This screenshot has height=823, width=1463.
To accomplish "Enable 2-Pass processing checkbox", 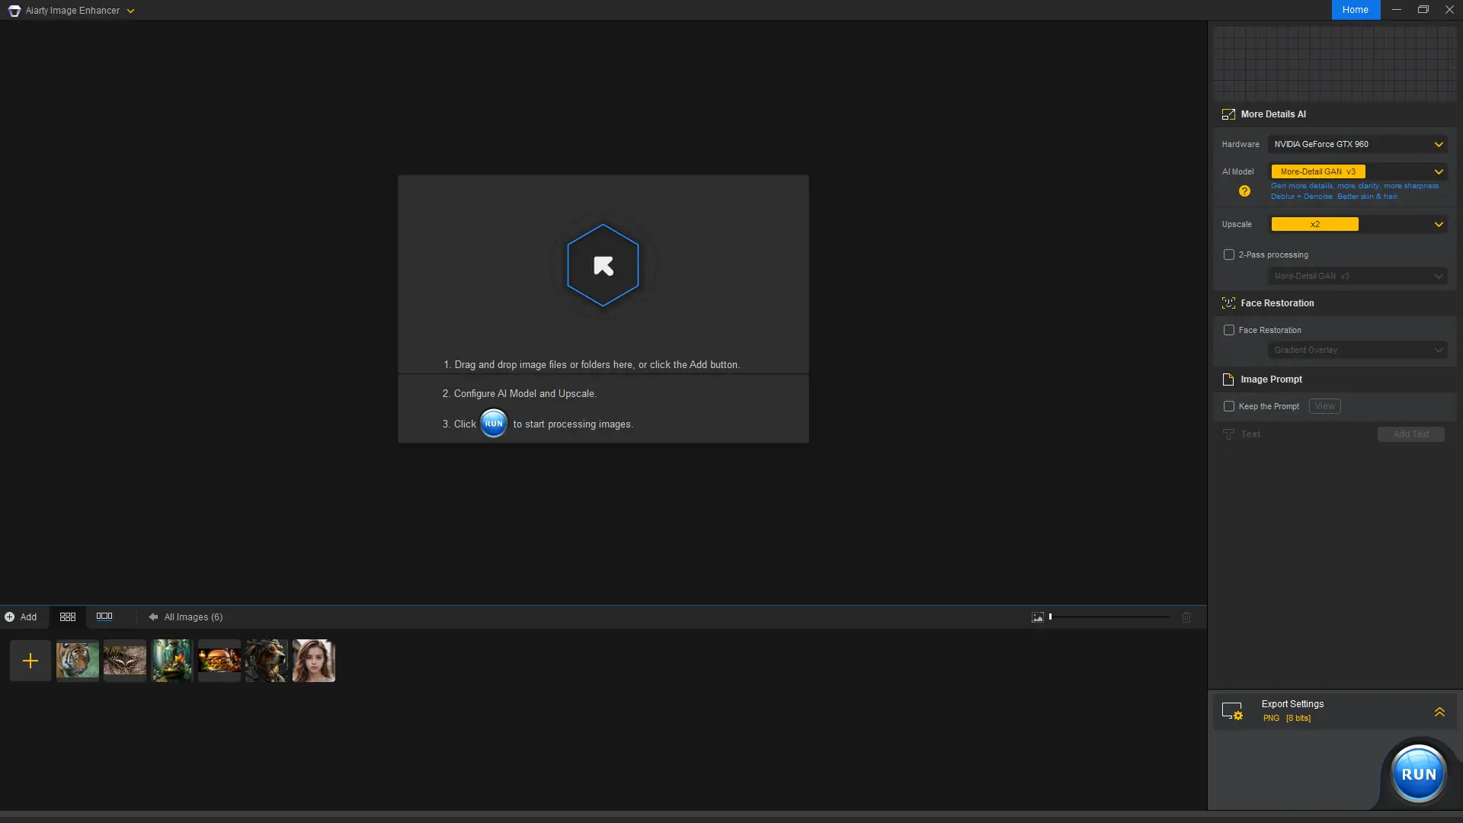I will click(1229, 255).
